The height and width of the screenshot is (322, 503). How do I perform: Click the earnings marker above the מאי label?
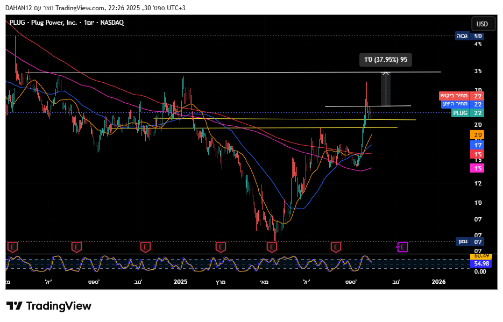click(272, 247)
